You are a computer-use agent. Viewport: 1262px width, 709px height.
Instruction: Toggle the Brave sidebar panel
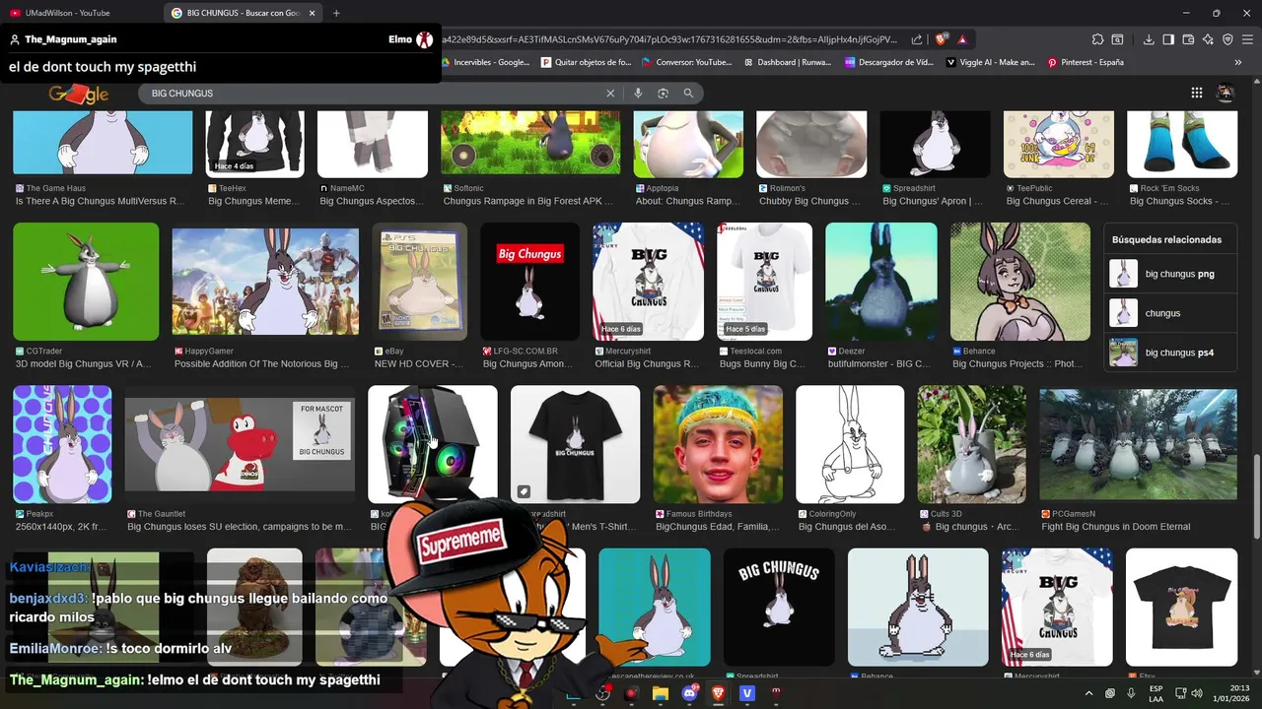[1168, 39]
